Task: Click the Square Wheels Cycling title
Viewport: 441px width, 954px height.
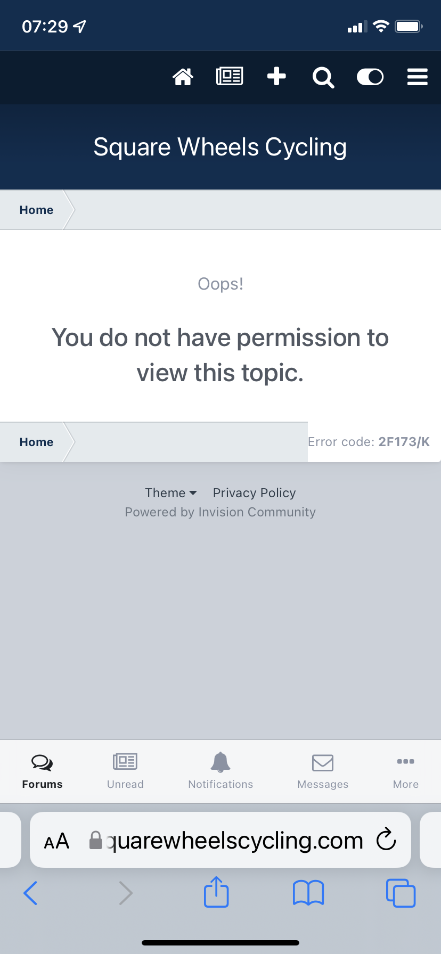Action: click(x=220, y=147)
